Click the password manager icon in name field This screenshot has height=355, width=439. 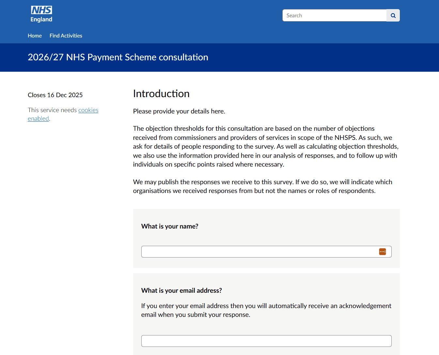[x=382, y=252]
